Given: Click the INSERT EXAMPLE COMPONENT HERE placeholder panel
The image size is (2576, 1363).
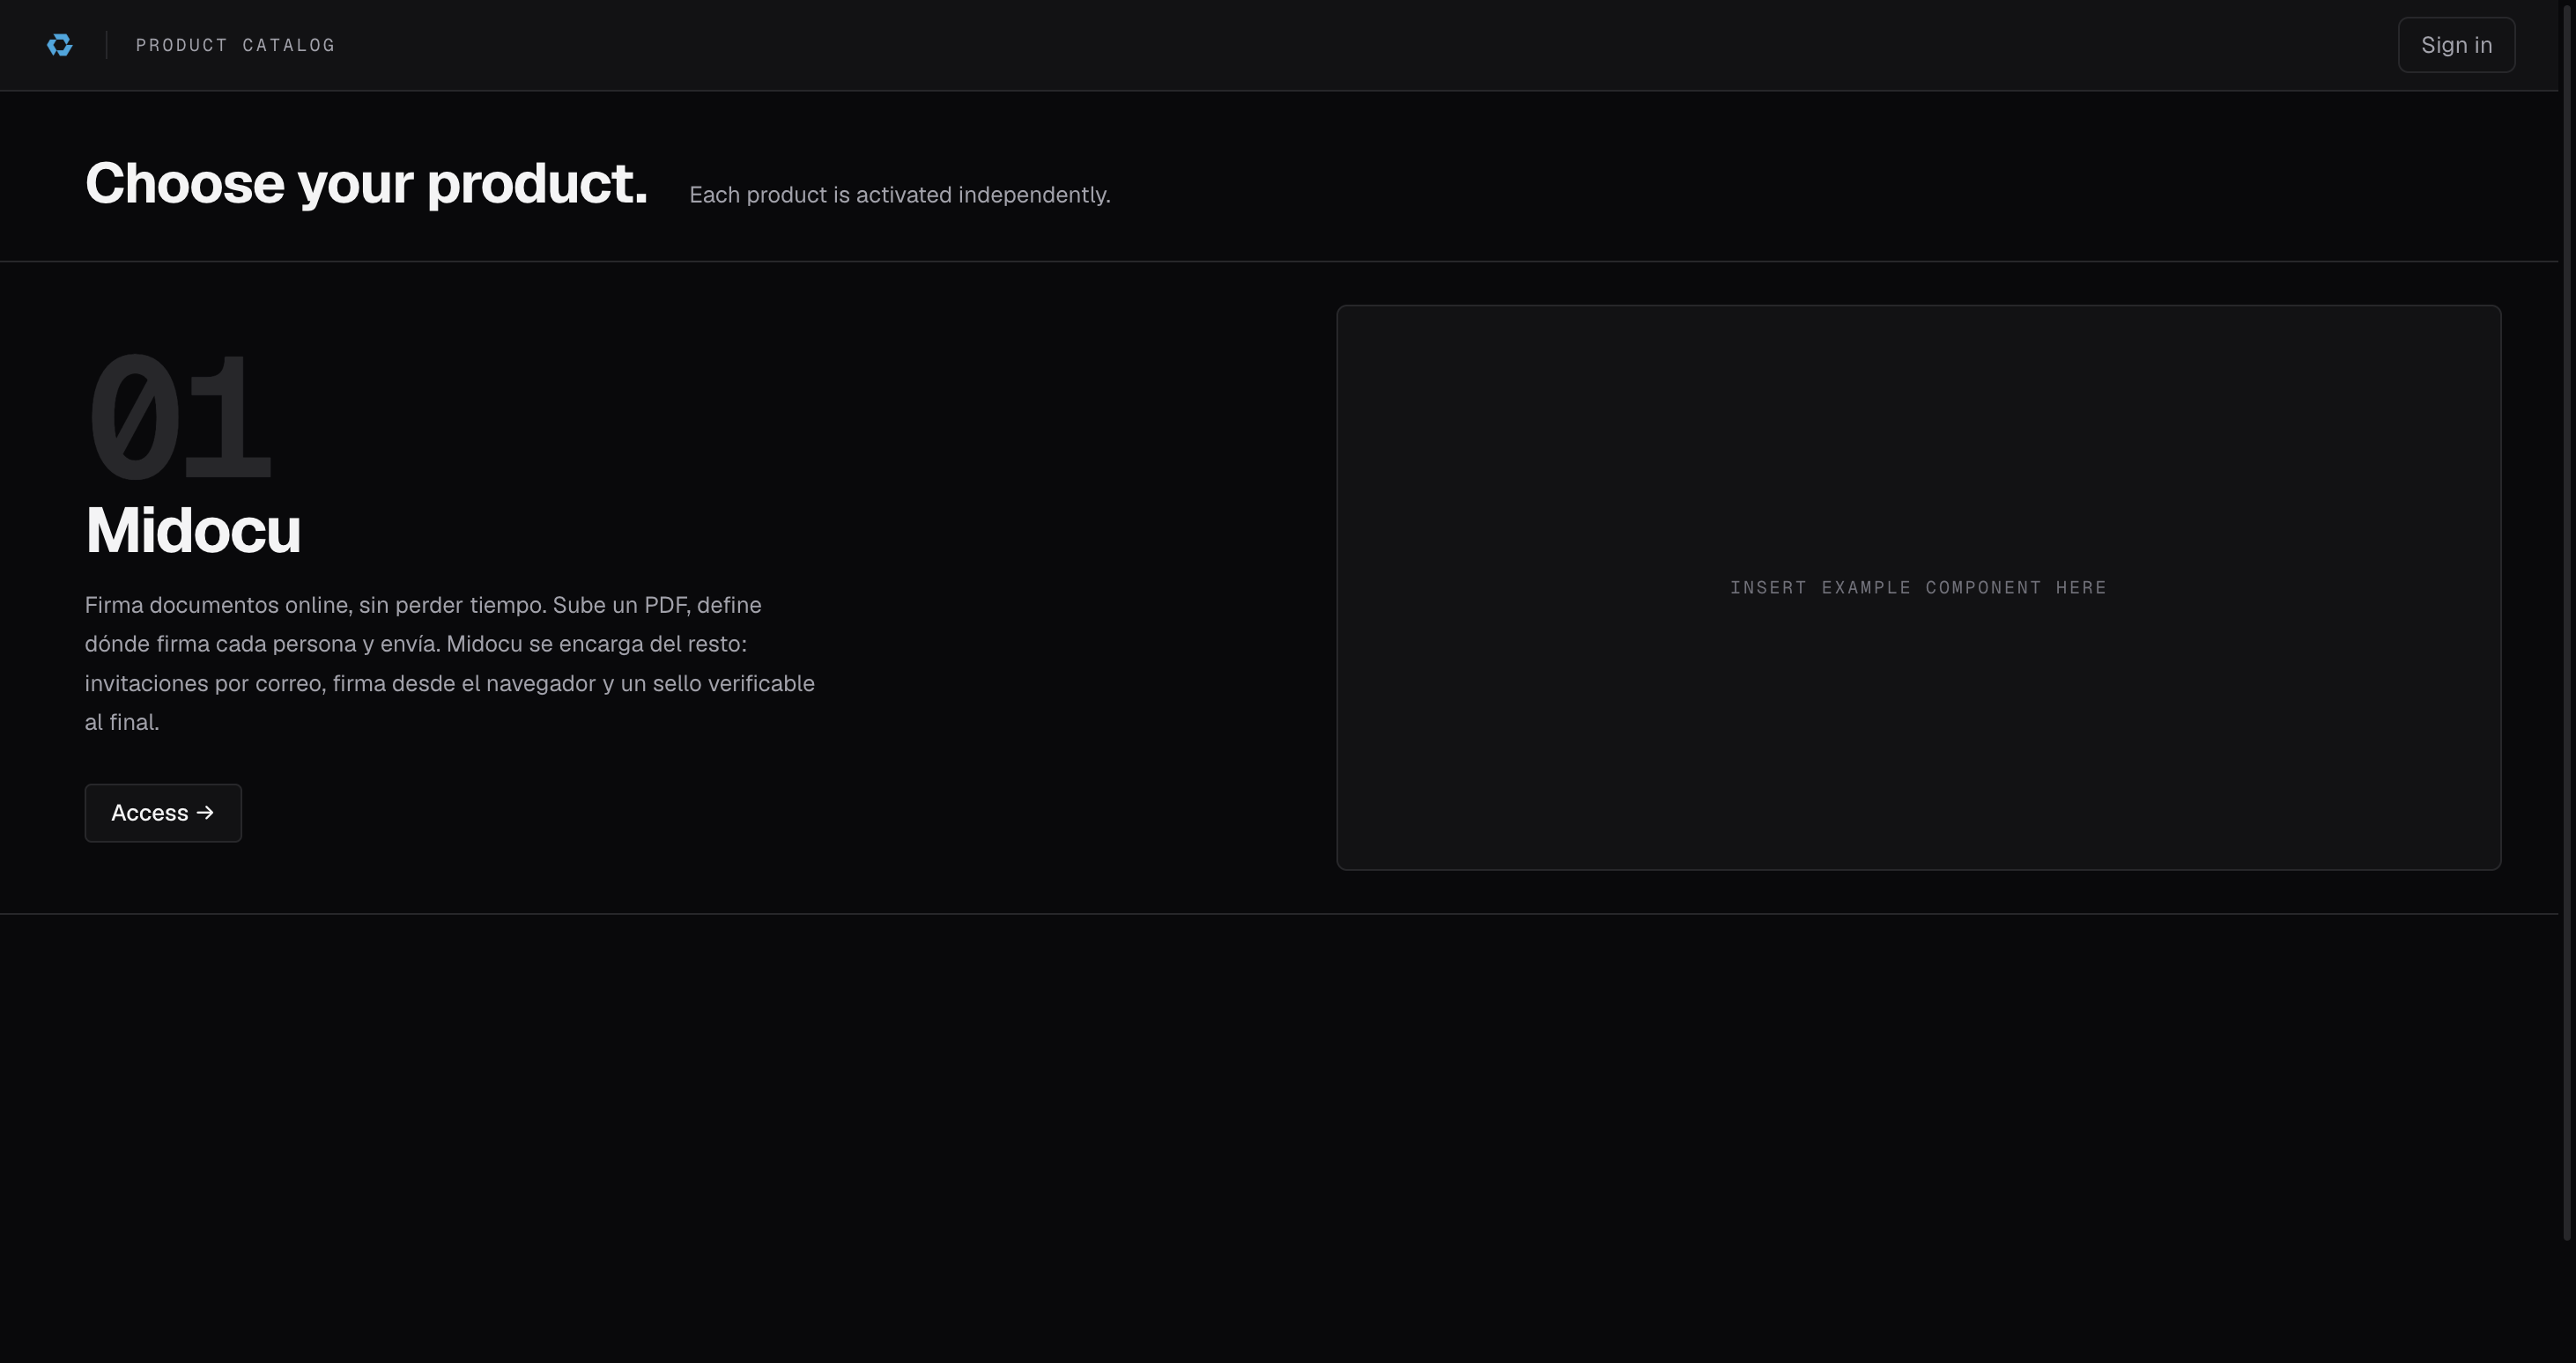Looking at the screenshot, I should (1918, 587).
